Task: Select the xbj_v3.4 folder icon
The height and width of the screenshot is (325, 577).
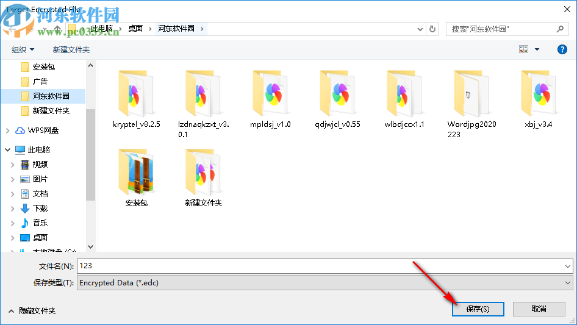Action: pyautogui.click(x=539, y=93)
